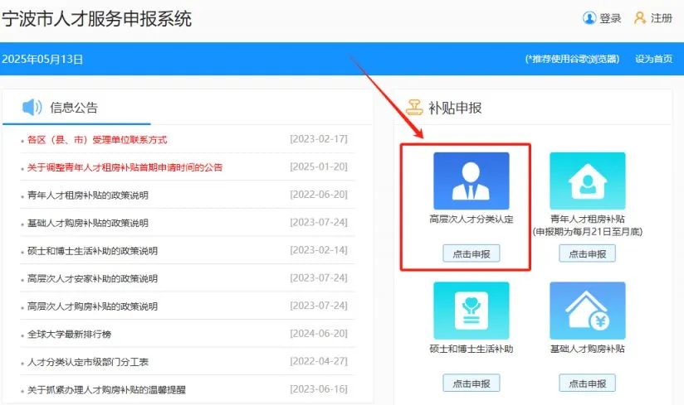The height and width of the screenshot is (405, 684).
Task: Open notice 关于抓紧办理人才购房补贴的温馨提醒
Action: pyautogui.click(x=106, y=390)
